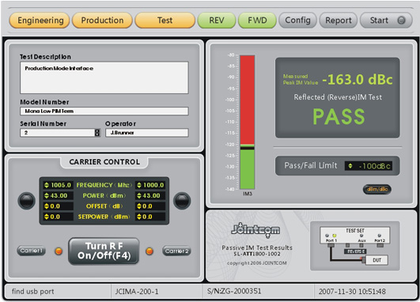Adjust carrier 2 power 43.00 stepper

click(139, 196)
